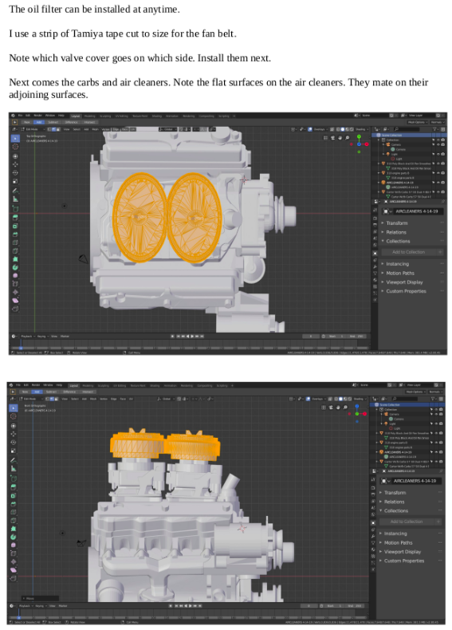Switch to Modeling workspace tab, upper Blender screenshot
Screen dimensions: 452x630
pos(90,116)
